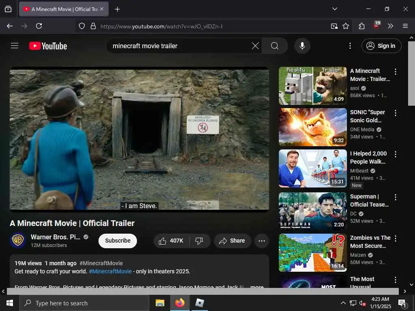
Task: Click Superman | Official Tease... title
Action: click(x=370, y=200)
